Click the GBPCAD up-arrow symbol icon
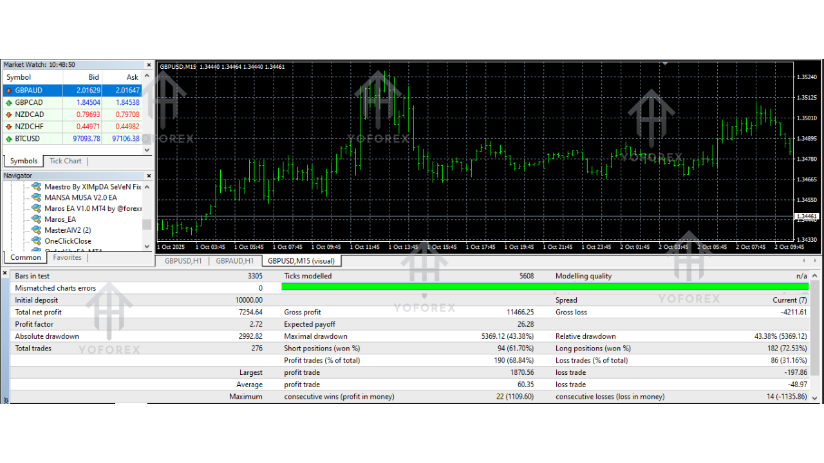Image resolution: width=824 pixels, height=463 pixels. pyautogui.click(x=8, y=103)
